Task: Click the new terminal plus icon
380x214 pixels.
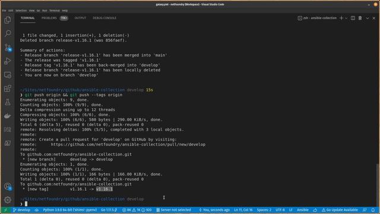Action: pos(341,18)
